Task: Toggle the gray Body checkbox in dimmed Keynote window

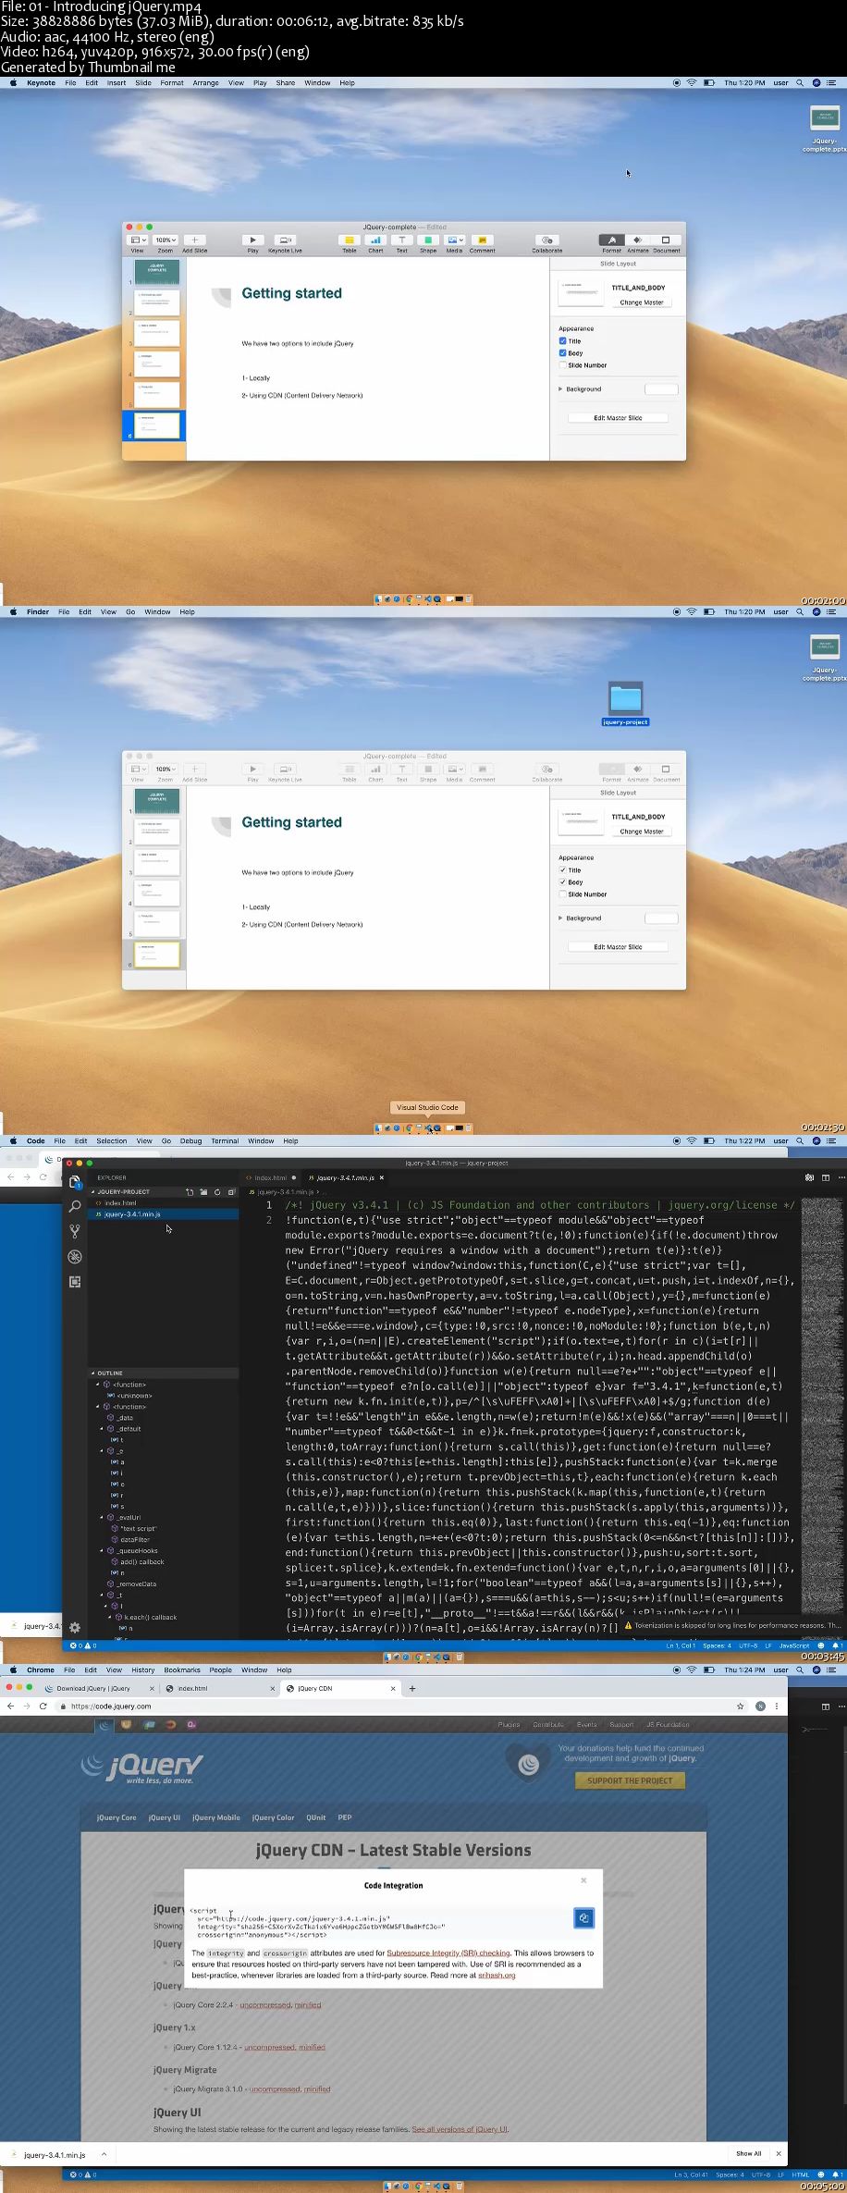Action: coord(562,882)
